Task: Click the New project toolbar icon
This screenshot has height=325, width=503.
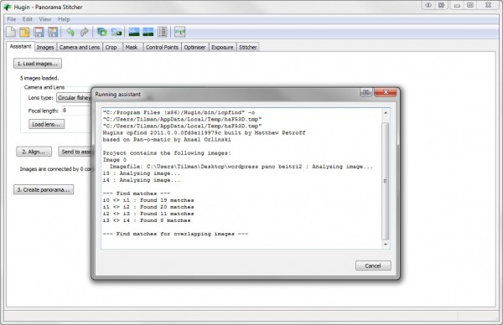Action: pos(11,32)
